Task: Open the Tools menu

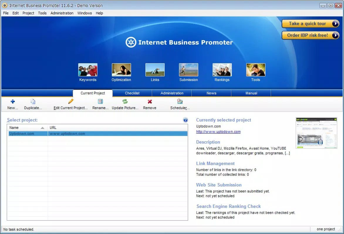Action: (x=42, y=13)
